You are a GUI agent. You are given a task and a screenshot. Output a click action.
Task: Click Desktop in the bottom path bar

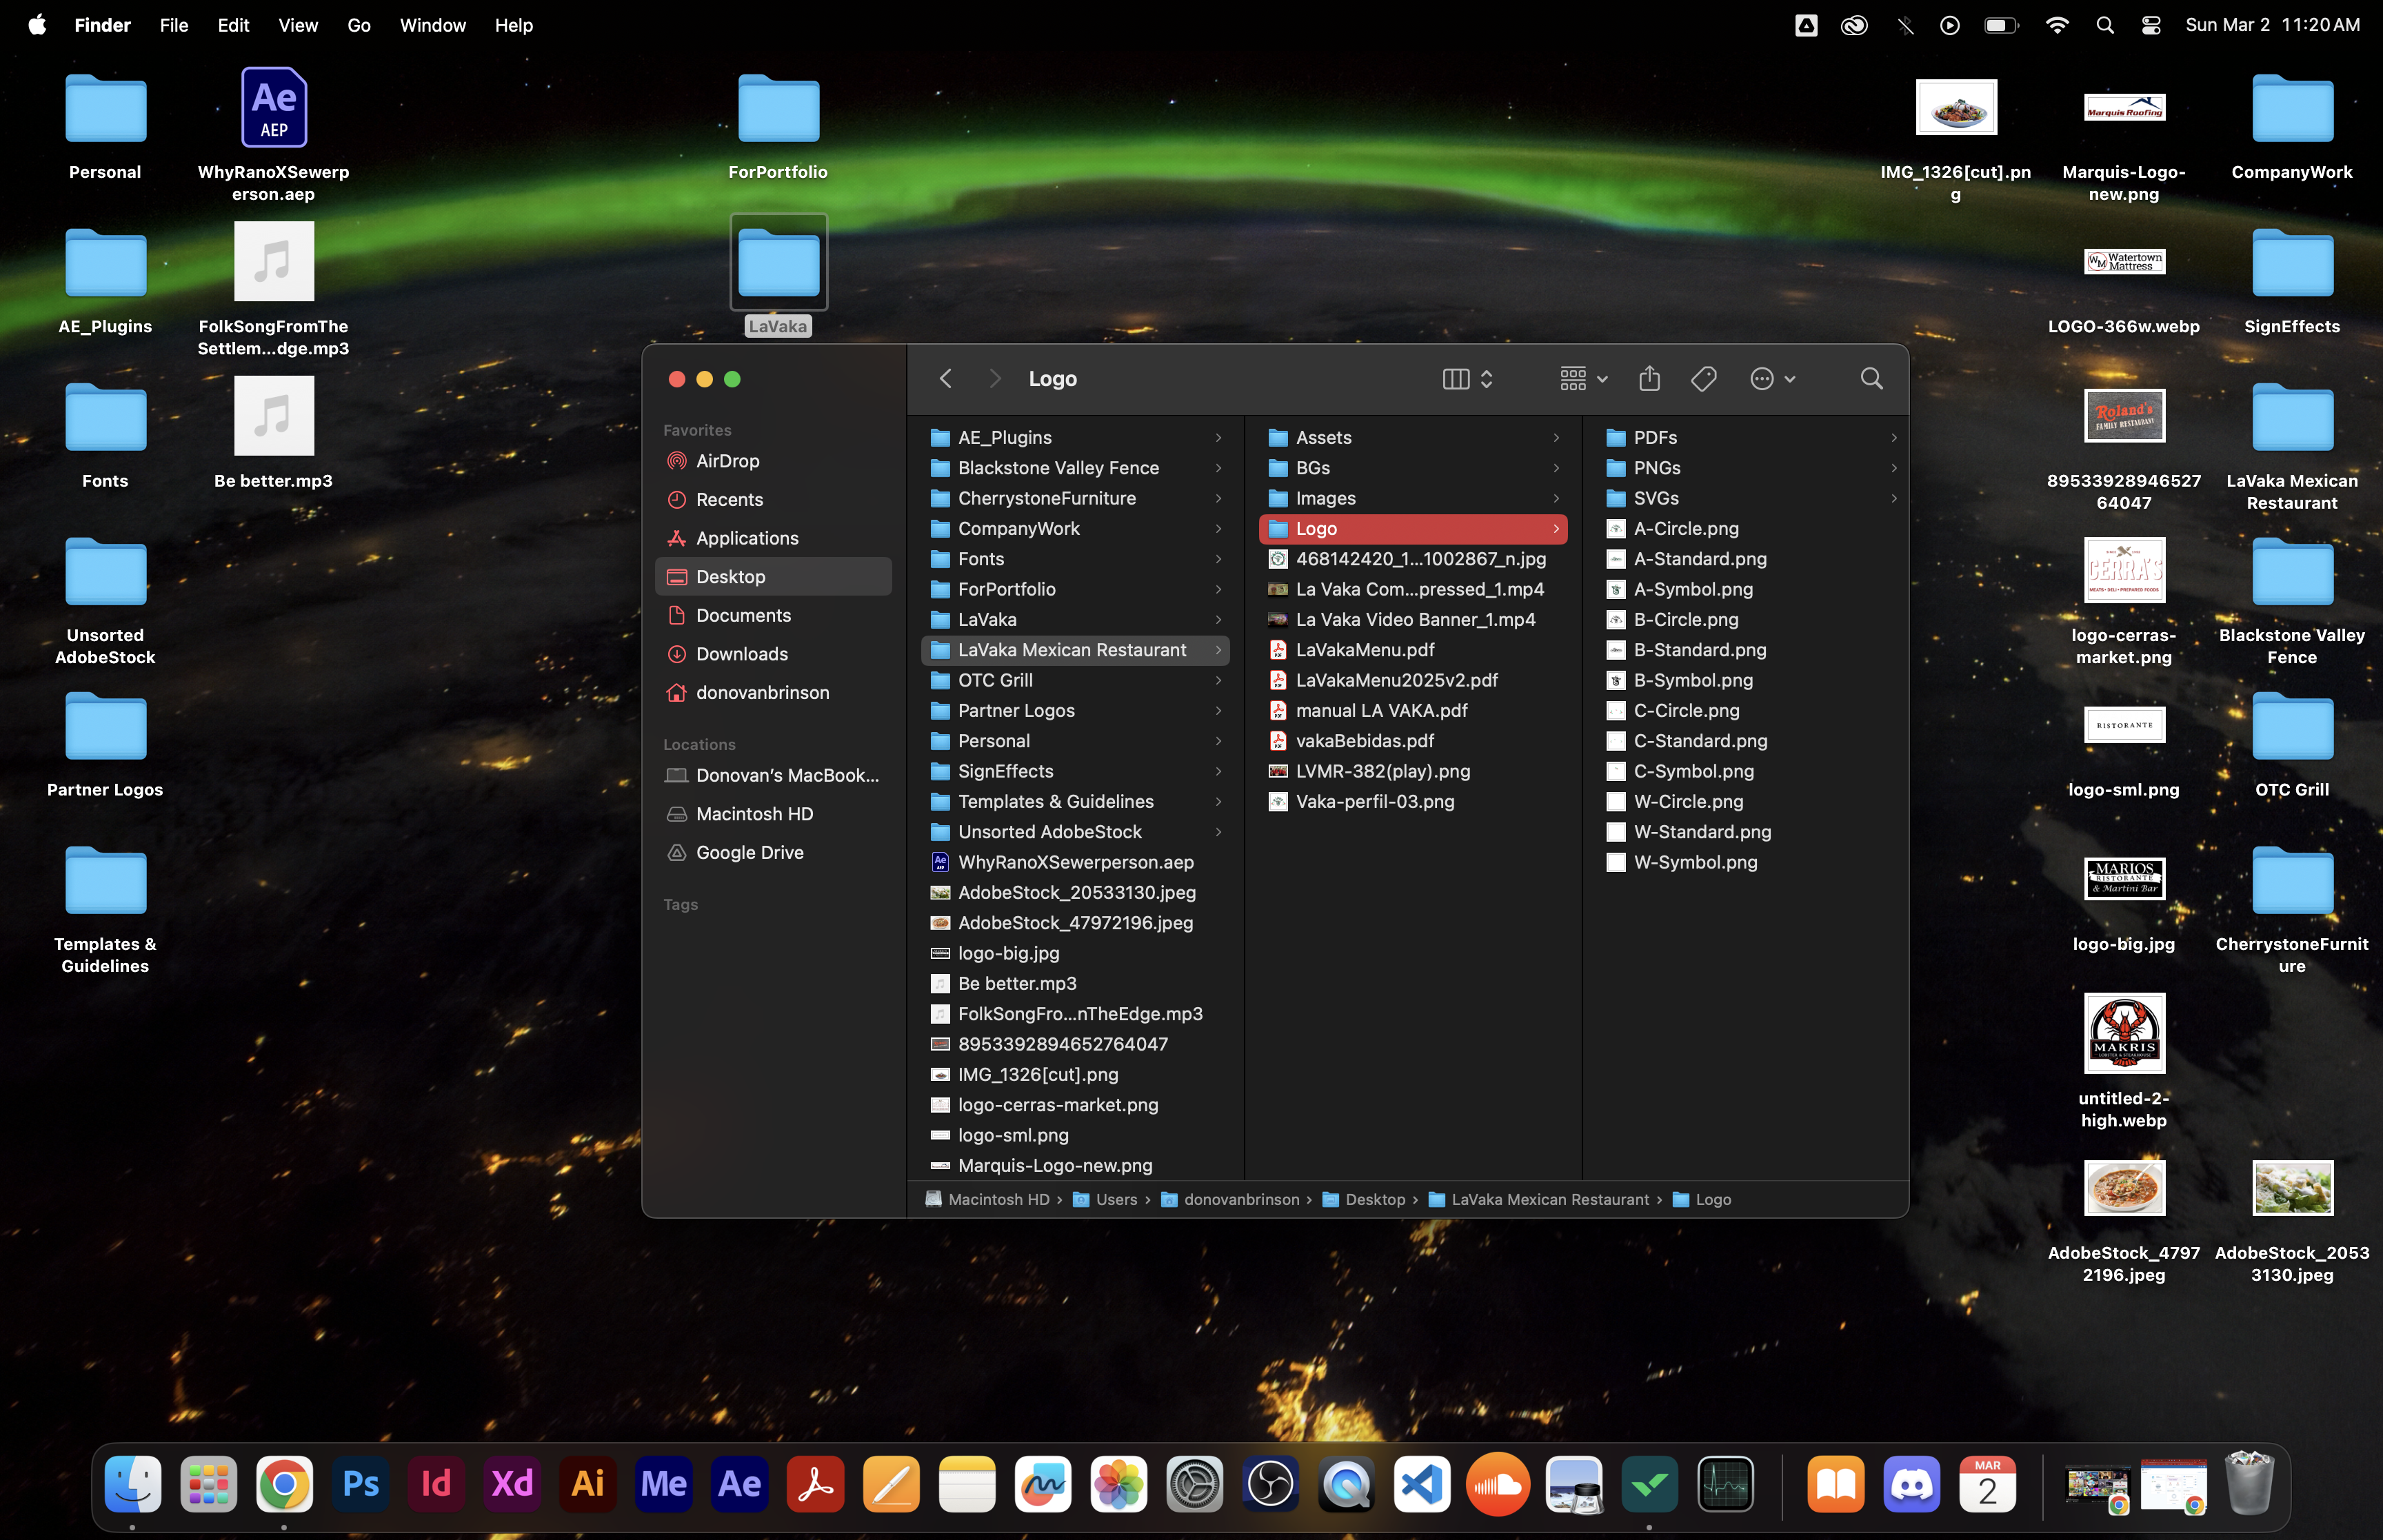click(x=1374, y=1199)
